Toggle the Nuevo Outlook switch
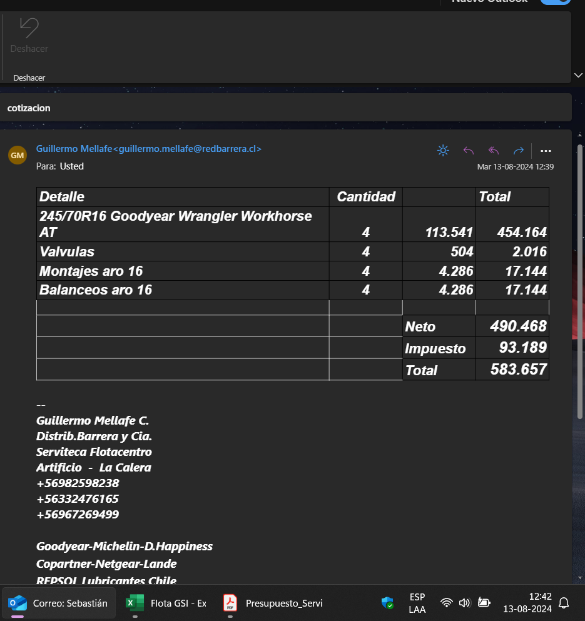This screenshot has height=621, width=585. (556, 2)
